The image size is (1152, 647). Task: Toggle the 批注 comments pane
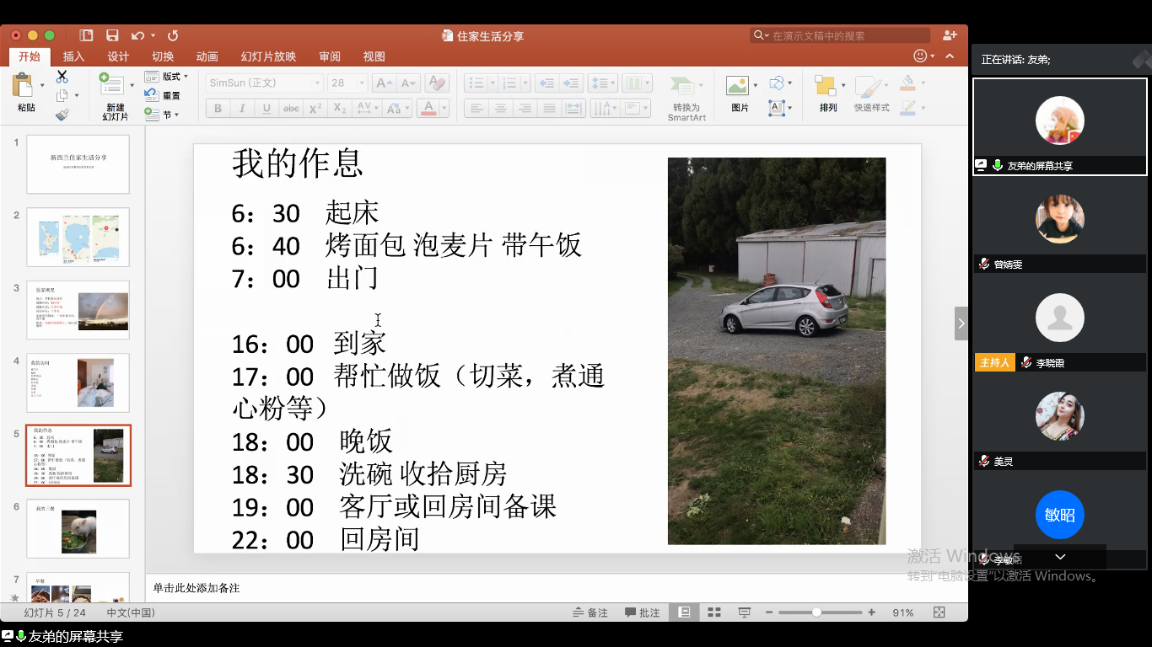643,612
